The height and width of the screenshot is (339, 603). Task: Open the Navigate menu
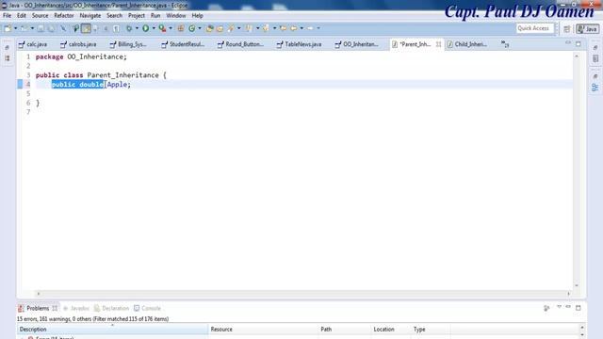90,16
